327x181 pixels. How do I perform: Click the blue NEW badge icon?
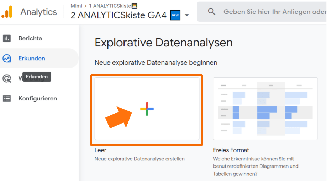pyautogui.click(x=175, y=15)
